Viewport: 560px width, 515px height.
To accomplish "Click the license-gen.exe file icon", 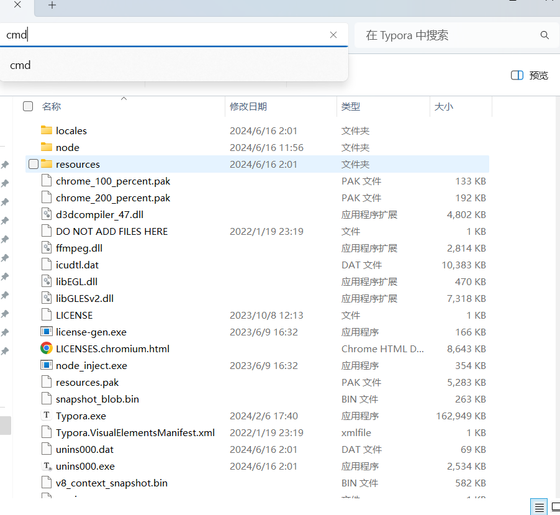I will pyautogui.click(x=47, y=332).
